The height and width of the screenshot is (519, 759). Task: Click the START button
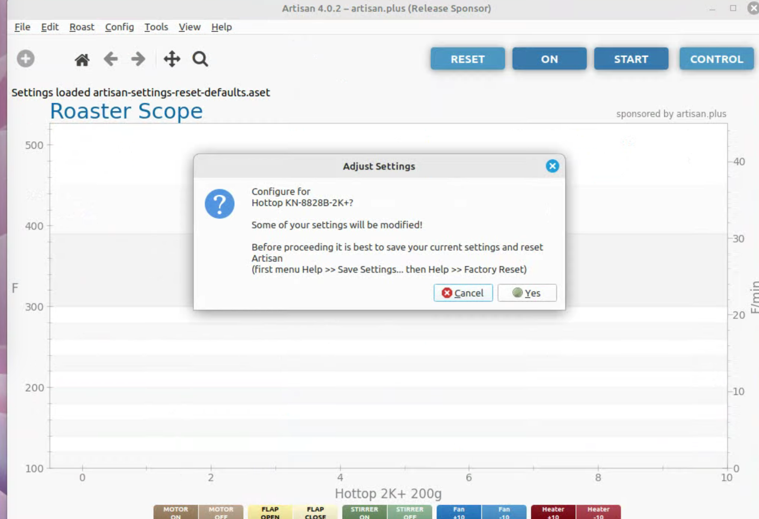[x=631, y=59]
